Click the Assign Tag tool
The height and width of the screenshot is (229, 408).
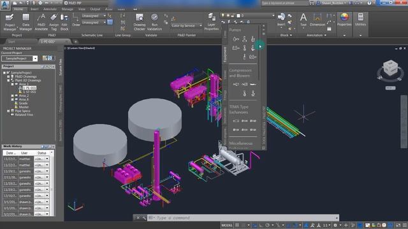tap(54, 22)
